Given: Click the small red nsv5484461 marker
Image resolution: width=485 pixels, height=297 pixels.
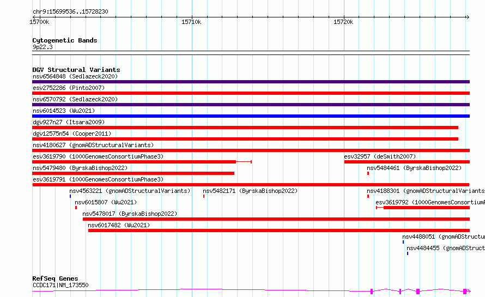Looking at the screenshot, I should (368, 173).
